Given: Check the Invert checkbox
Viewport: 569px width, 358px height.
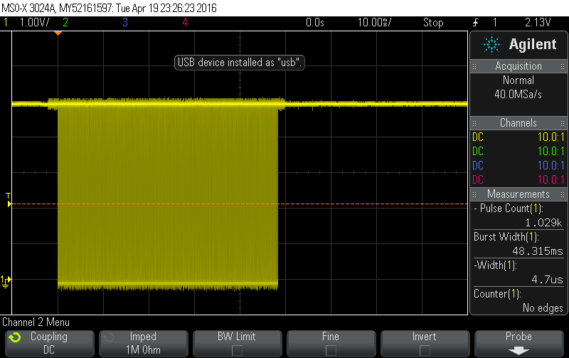Looking at the screenshot, I should 425,349.
